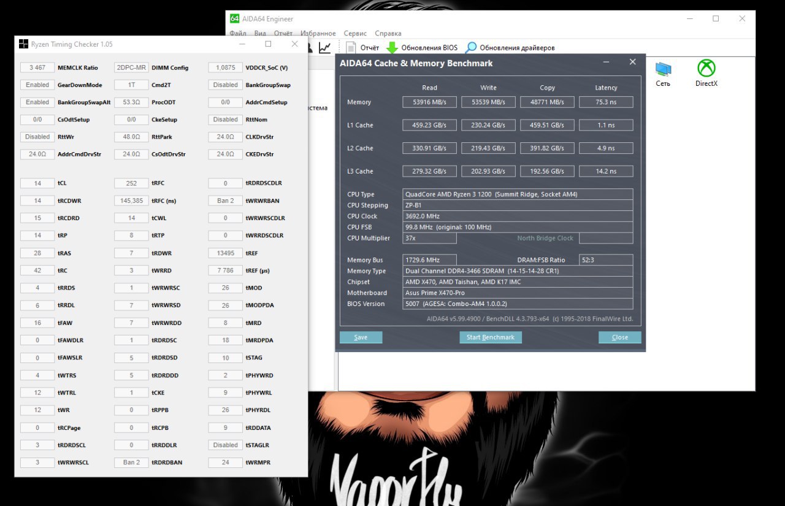The width and height of the screenshot is (785, 506).
Task: Click the CPU Type Ryzen 3 1200 field
Action: tap(518, 194)
